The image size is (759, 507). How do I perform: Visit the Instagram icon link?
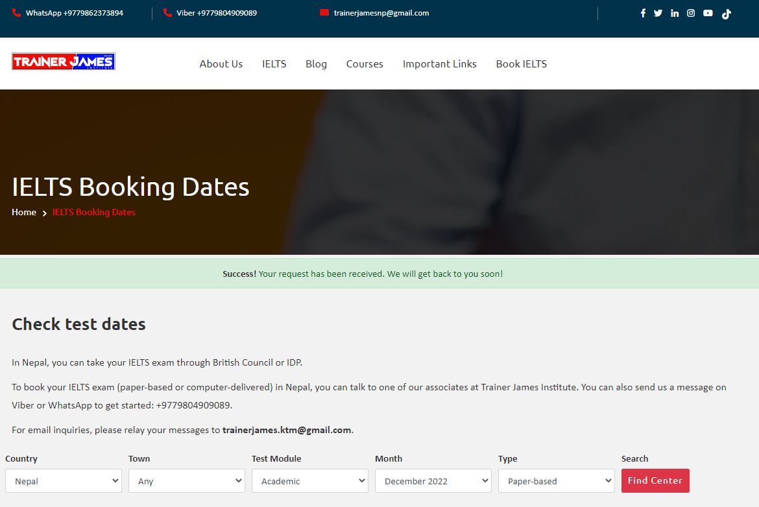691,13
